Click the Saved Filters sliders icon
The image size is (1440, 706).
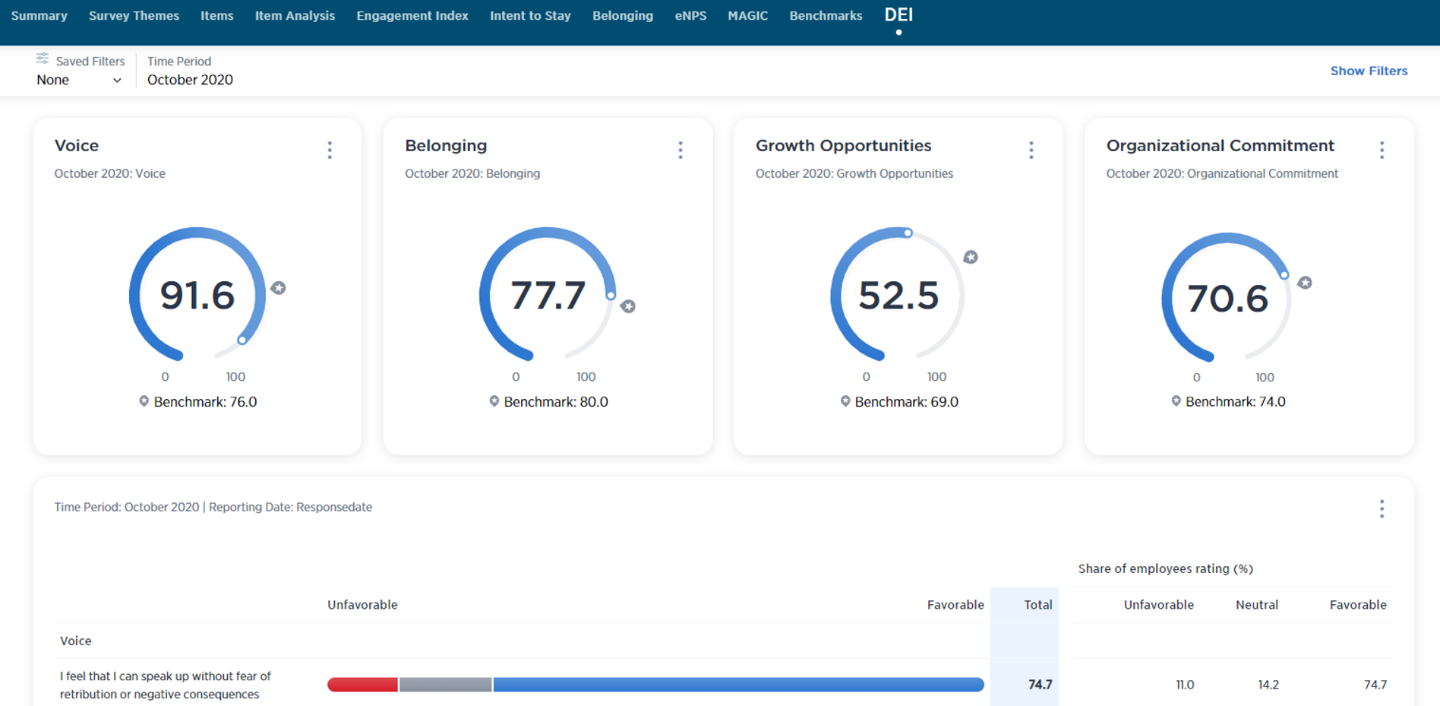(x=43, y=59)
